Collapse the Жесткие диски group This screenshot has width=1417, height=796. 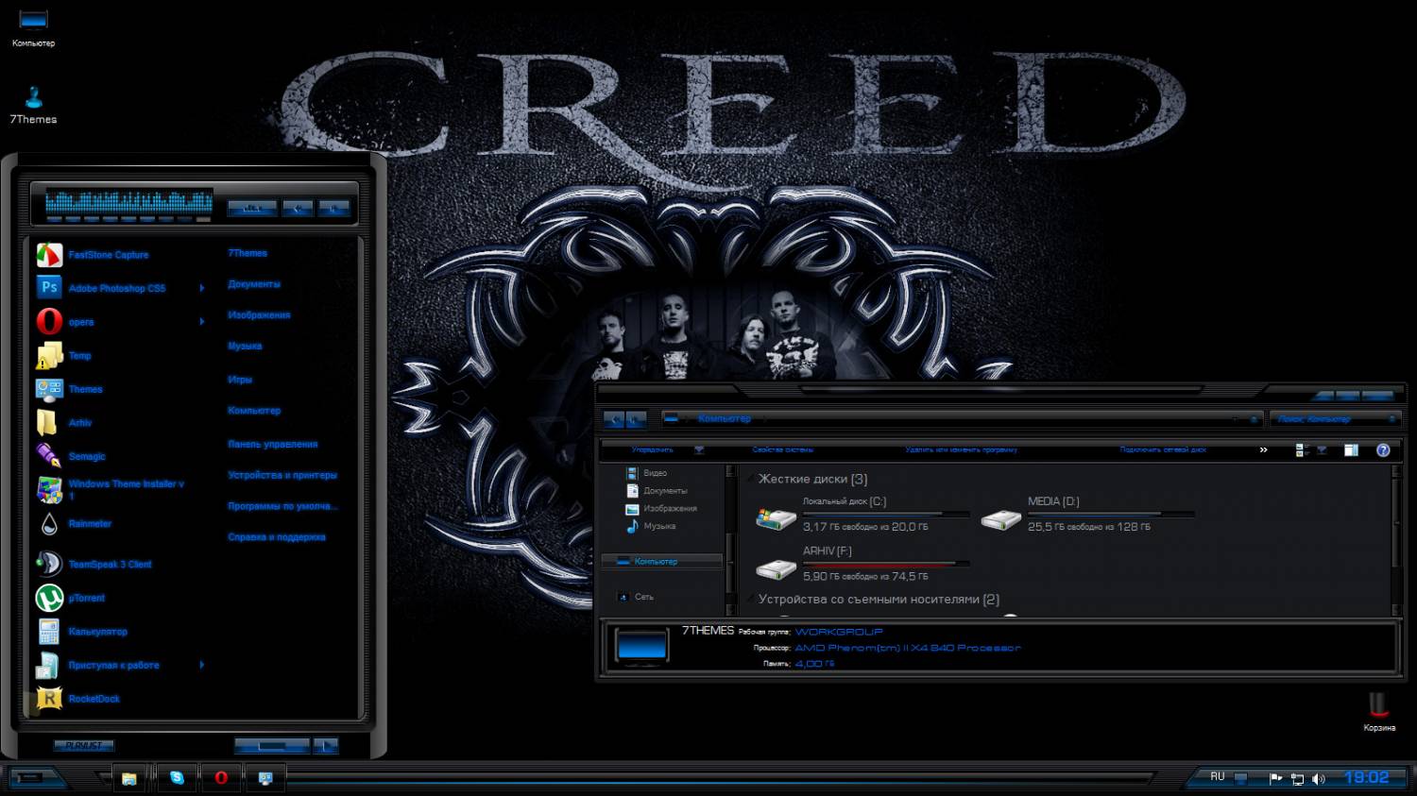pos(751,480)
